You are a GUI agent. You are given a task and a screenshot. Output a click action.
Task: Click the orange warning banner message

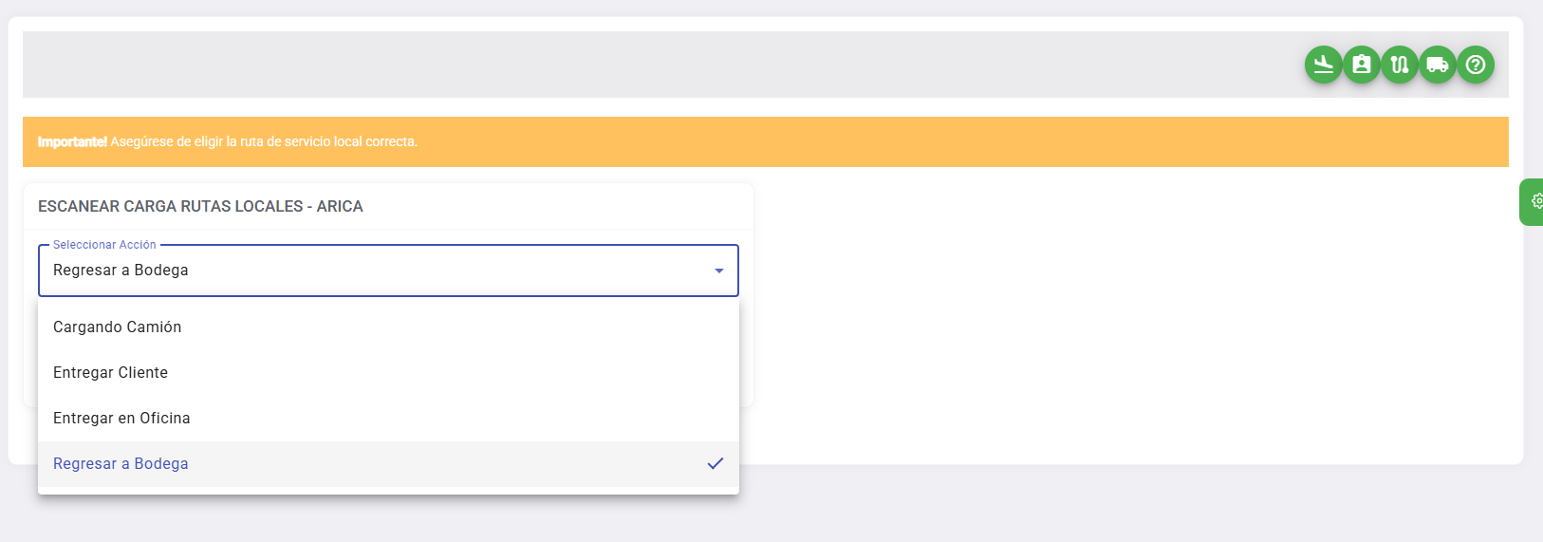[x=264, y=141]
